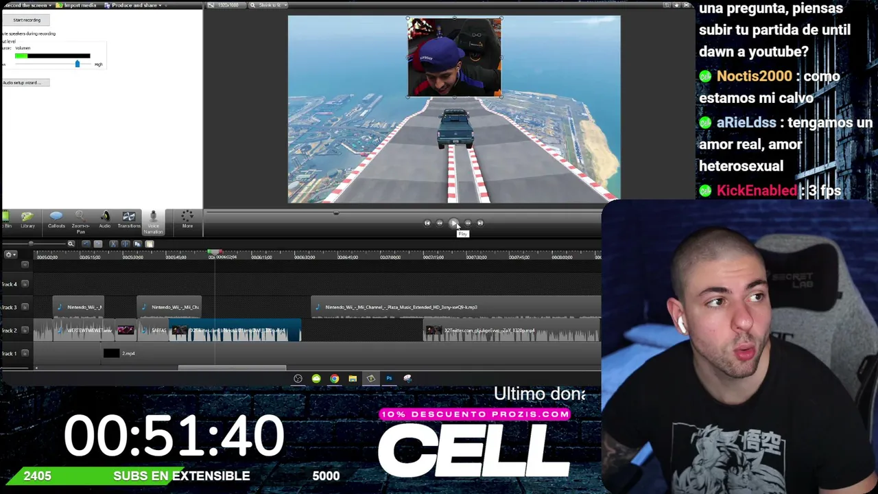
Task: Click the 00:07:00;00 mark on the timeline ruler
Action: pos(390,257)
